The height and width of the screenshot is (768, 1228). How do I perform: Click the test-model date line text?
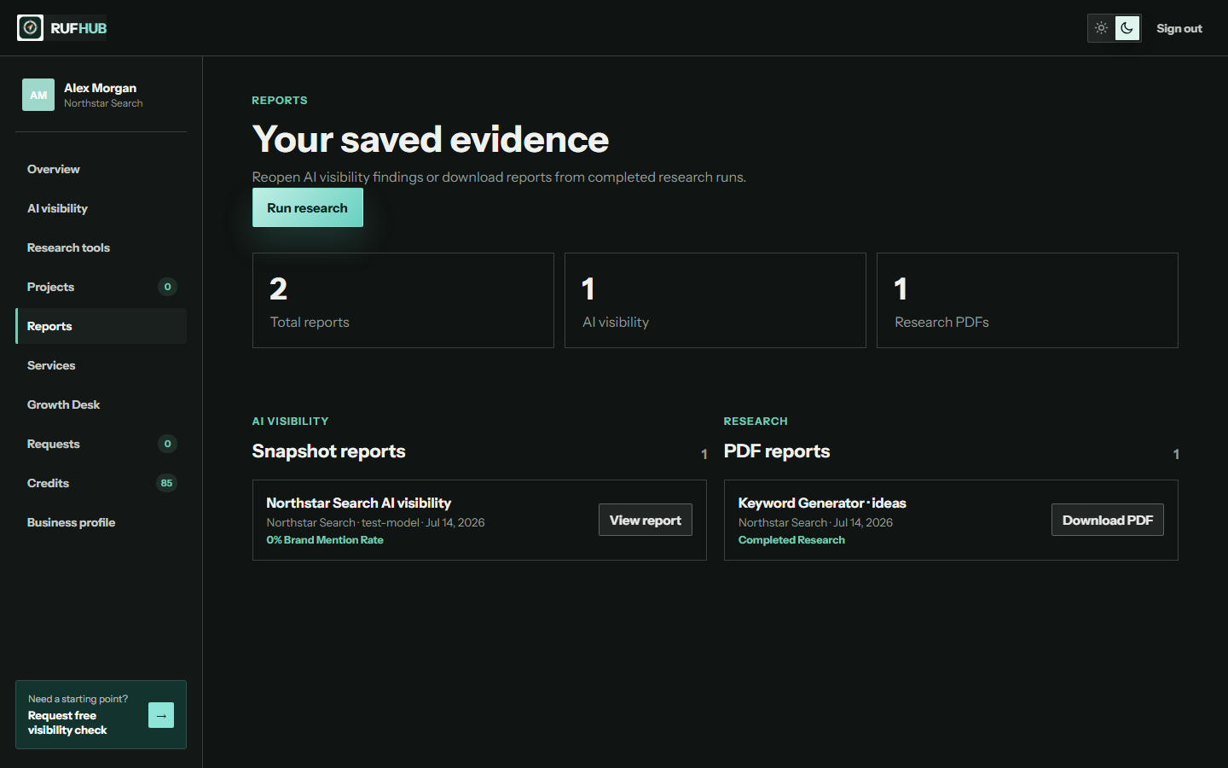375,522
